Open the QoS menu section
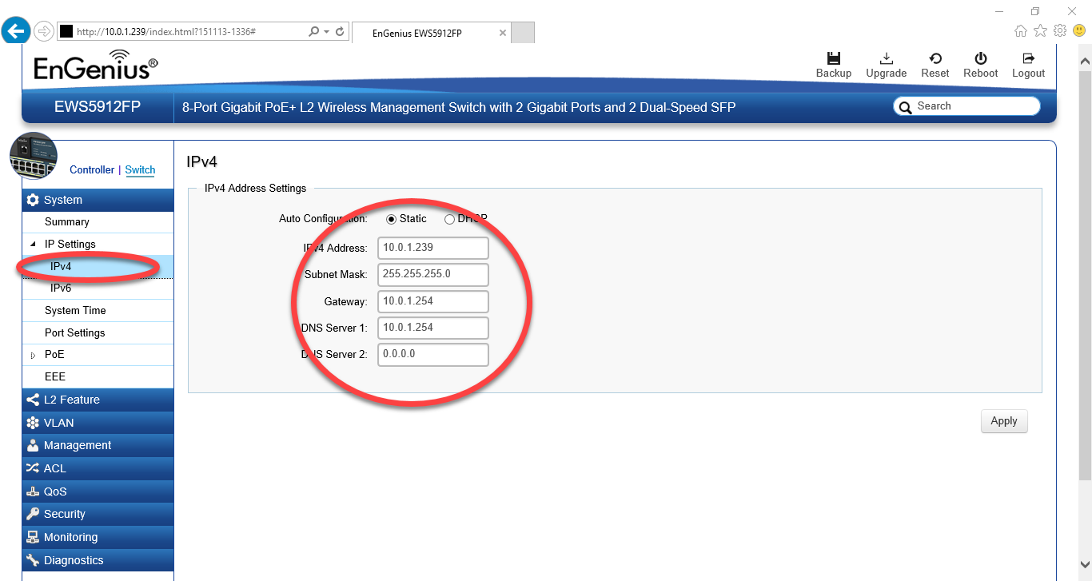The width and height of the screenshot is (1092, 581). tap(98, 491)
